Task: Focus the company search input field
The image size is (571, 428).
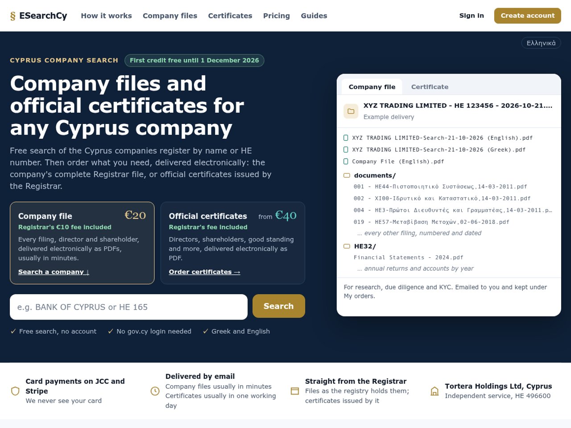Action: point(128,307)
